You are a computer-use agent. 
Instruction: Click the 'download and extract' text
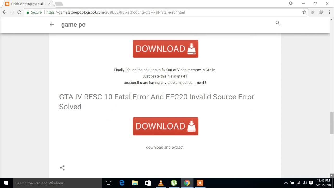tap(165, 147)
